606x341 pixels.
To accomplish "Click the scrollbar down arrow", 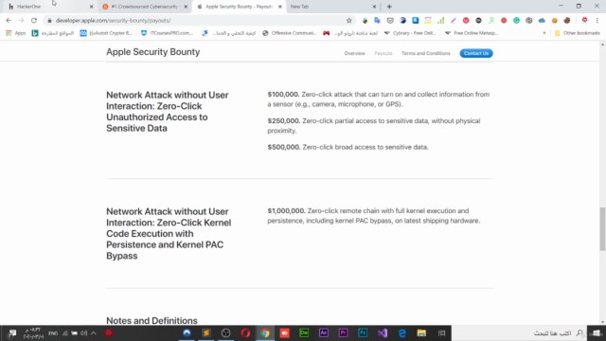I will coord(602,322).
